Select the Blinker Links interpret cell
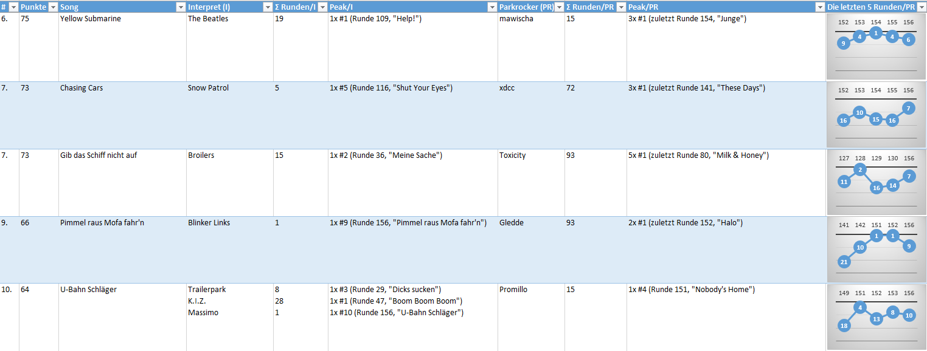 pyautogui.click(x=229, y=250)
